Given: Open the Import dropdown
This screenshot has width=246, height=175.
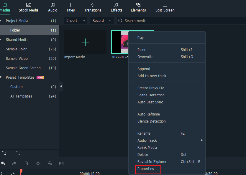Looking at the screenshot, I should tap(76, 21).
